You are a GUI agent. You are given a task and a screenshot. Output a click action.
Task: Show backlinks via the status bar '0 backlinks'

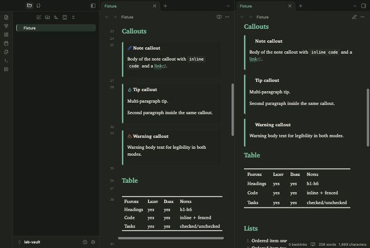[x=298, y=245]
